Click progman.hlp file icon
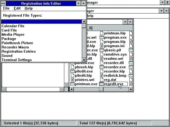The height and width of the screenshot is (127, 170). (101, 42)
